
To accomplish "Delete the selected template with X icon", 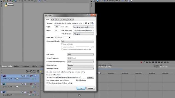I will tap(89, 23).
